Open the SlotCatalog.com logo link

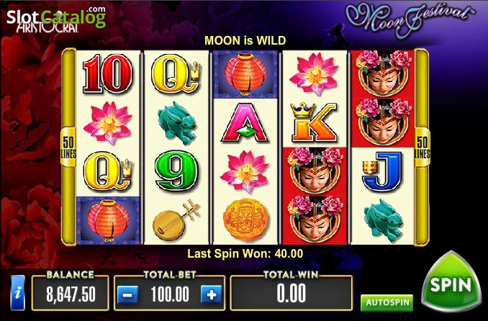pyautogui.click(x=56, y=17)
